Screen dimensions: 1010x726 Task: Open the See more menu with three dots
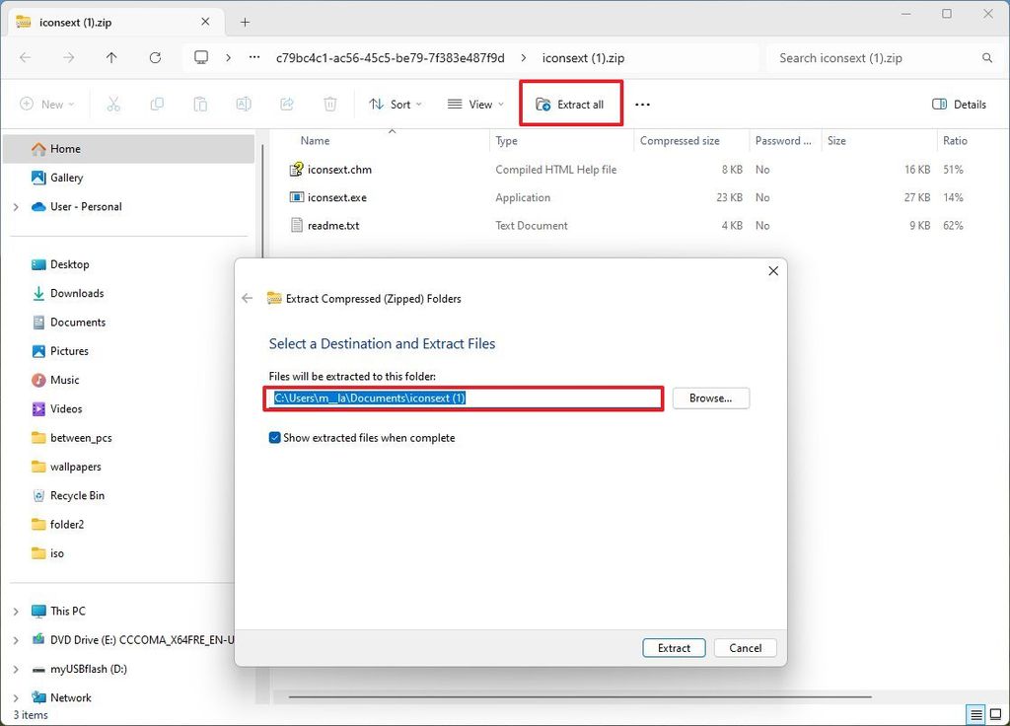(642, 104)
